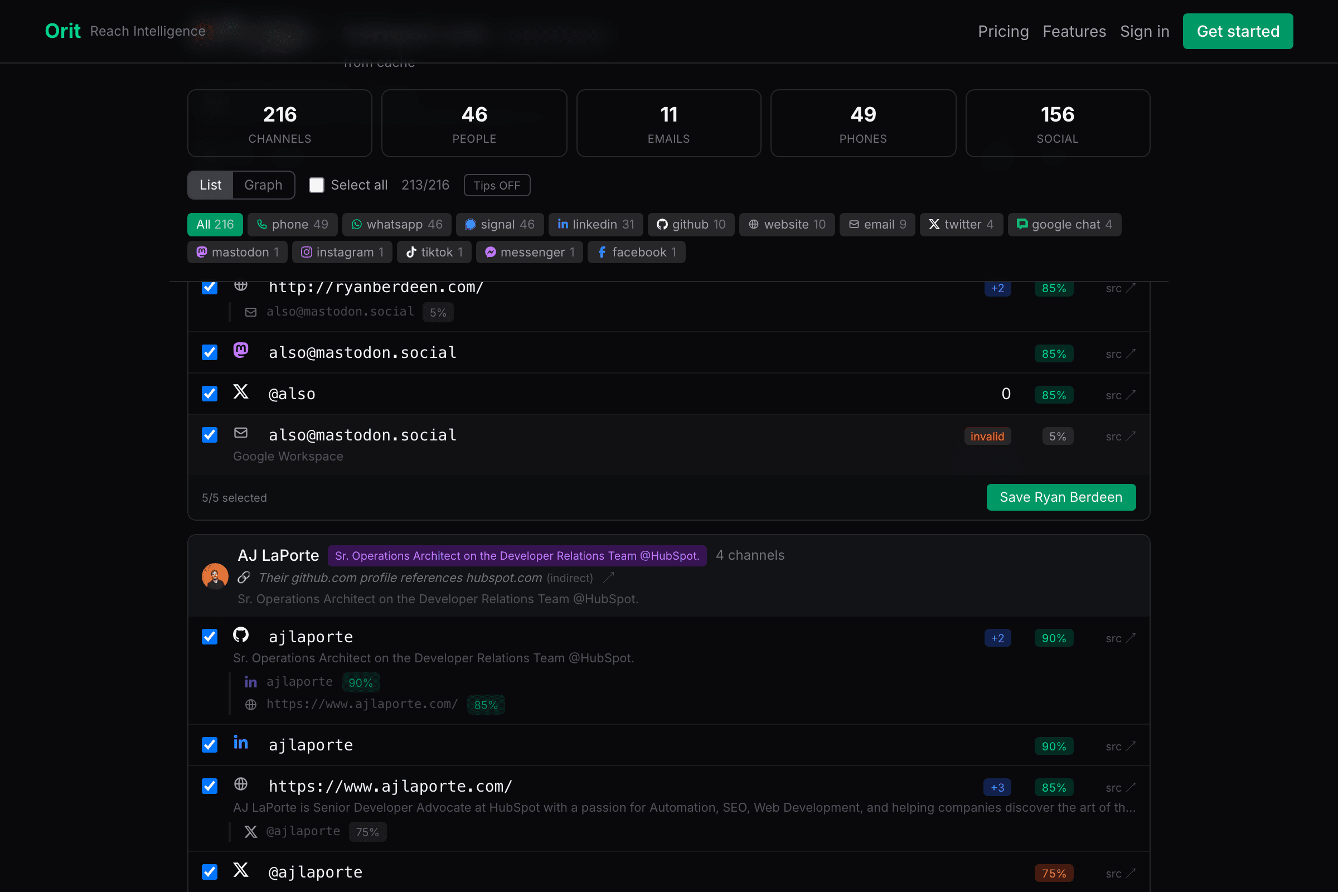
Task: Filter channels by google chat 4
Action: click(1064, 225)
